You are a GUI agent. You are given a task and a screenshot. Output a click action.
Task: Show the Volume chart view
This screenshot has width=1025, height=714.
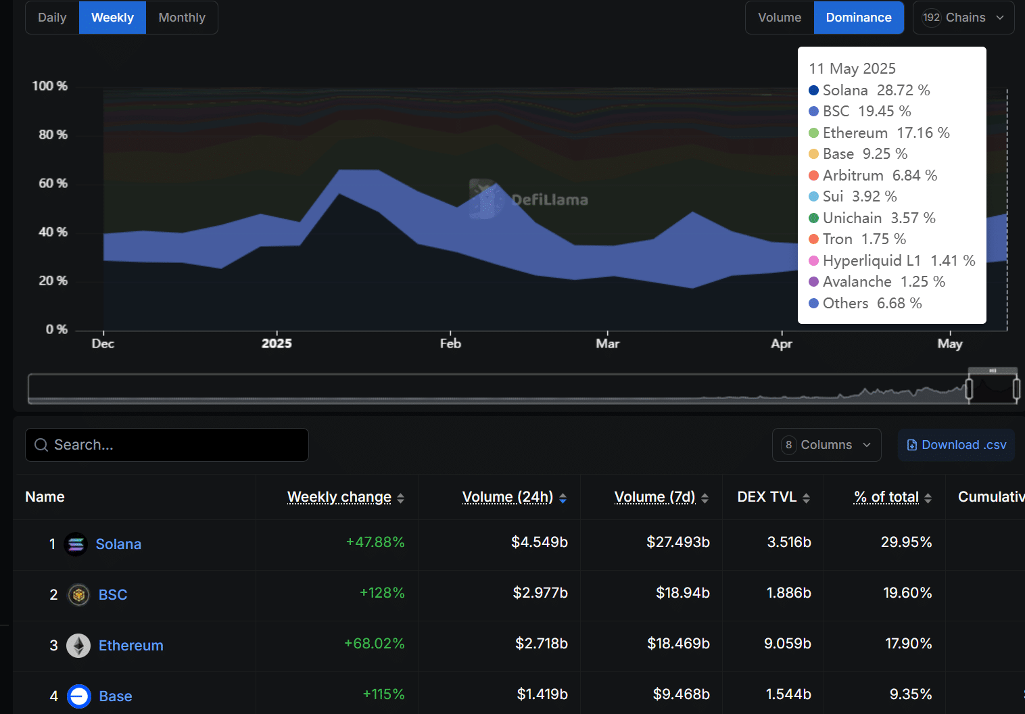pos(780,18)
